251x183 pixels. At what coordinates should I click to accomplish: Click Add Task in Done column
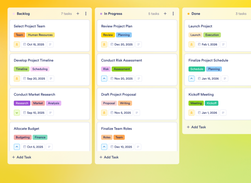pyautogui.click(x=196, y=127)
